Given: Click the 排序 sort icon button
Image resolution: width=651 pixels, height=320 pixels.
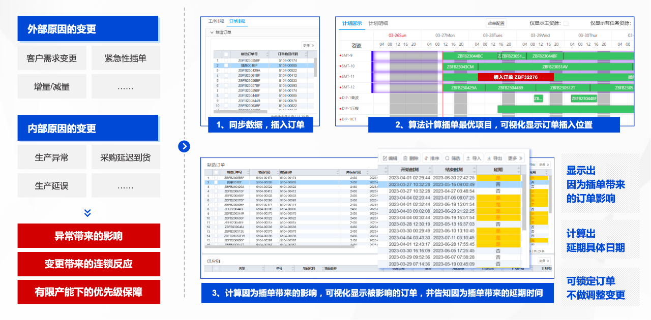Looking at the screenshot, I should 431,158.
